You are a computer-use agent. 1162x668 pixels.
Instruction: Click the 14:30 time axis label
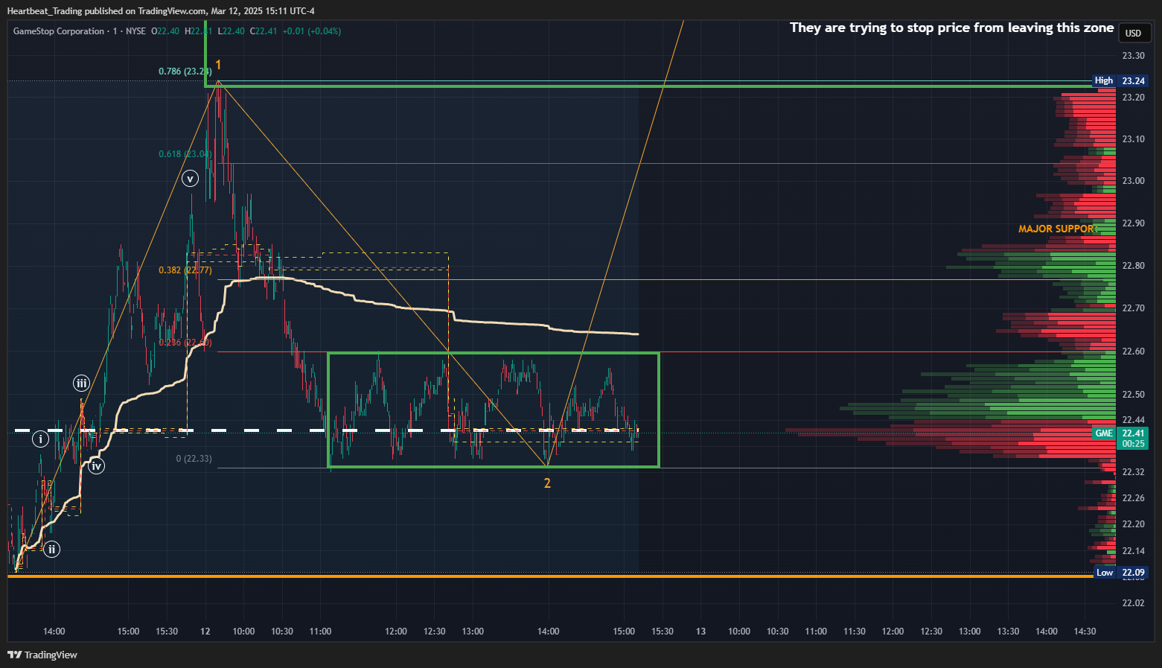pos(1085,632)
